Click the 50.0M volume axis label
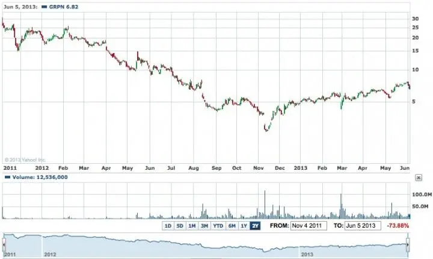 [x=420, y=207]
